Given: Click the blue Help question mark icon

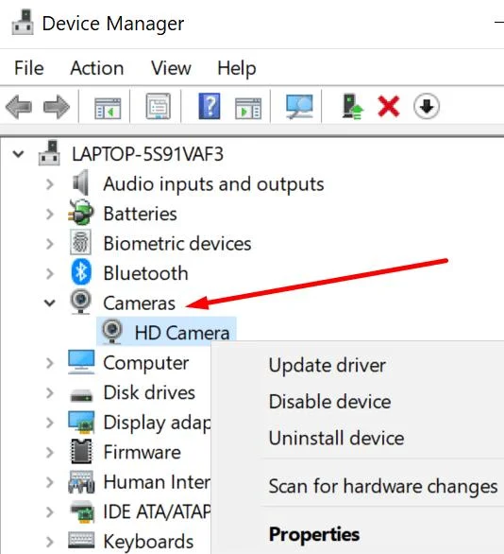Looking at the screenshot, I should (210, 106).
